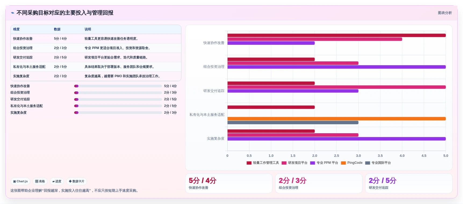Click table value 5分 / 4分
The image size is (463, 204).
tap(60, 39)
